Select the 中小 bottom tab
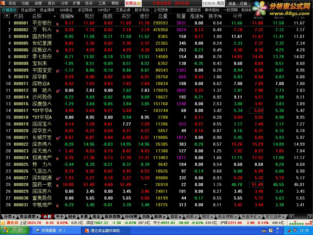313x235 pixels. coord(60,217)
